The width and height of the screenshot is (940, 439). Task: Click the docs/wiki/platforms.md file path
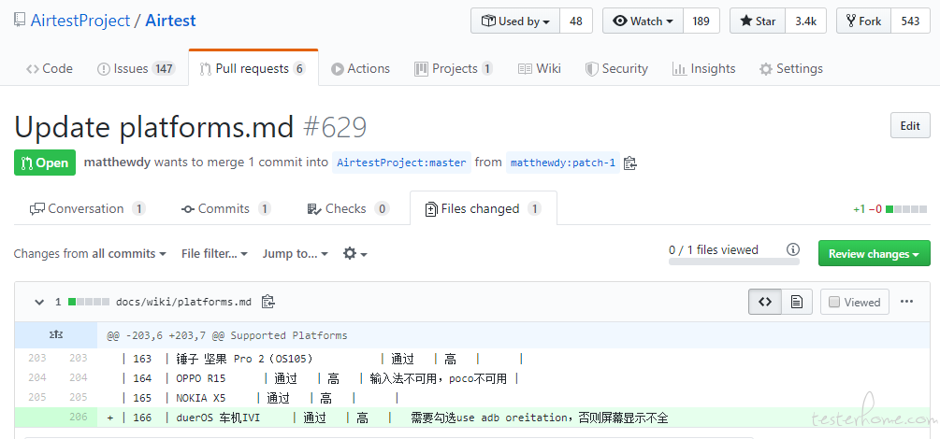[x=183, y=302]
